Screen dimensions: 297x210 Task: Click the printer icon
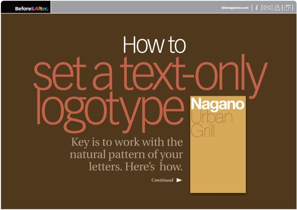pos(277,7)
